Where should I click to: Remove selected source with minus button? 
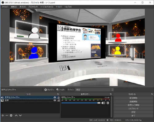click(x=7, y=116)
